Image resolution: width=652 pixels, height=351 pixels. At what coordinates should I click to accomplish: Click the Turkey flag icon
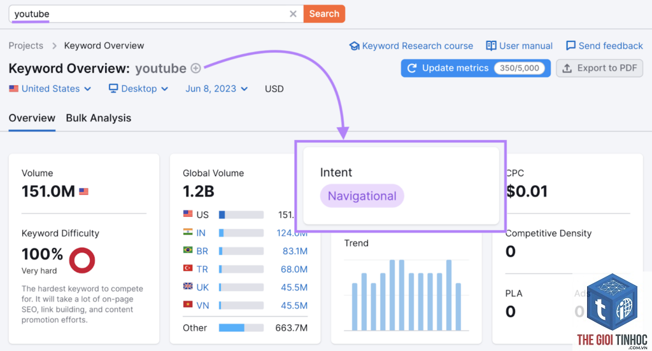tap(188, 268)
